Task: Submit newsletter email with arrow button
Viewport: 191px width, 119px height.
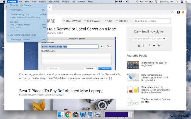Action: pos(164,38)
